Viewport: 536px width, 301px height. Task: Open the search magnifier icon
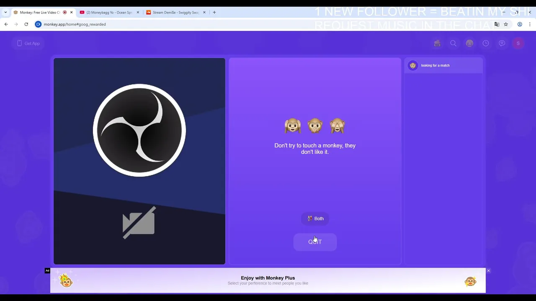pyautogui.click(x=453, y=43)
